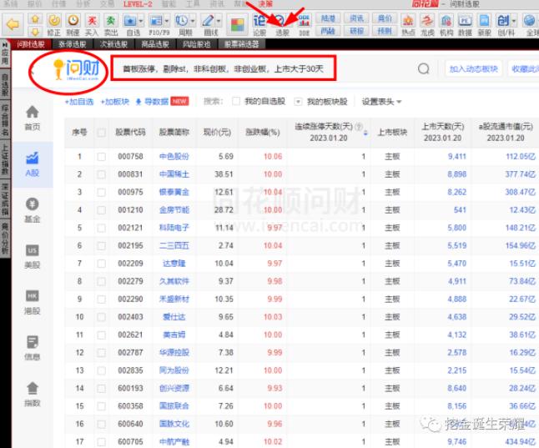Check the box for stock 002121
Viewport: 539px width, 448px height.
pyautogui.click(x=102, y=228)
